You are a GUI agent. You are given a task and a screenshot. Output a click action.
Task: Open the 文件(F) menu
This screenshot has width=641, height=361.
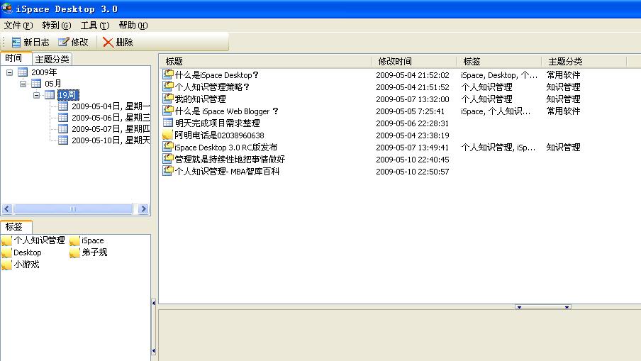tap(18, 26)
